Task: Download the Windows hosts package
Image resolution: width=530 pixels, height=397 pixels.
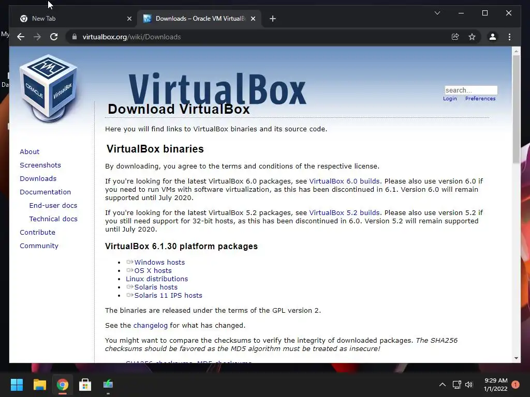Action: coord(159,262)
